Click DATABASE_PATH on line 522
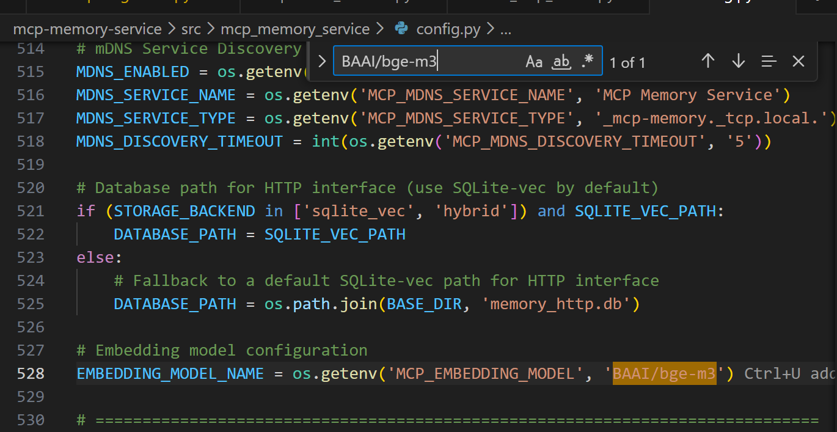 [x=175, y=234]
